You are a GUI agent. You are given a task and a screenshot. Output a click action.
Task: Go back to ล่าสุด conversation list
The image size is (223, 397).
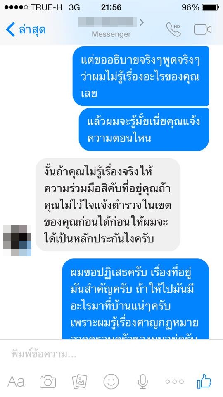pyautogui.click(x=26, y=30)
